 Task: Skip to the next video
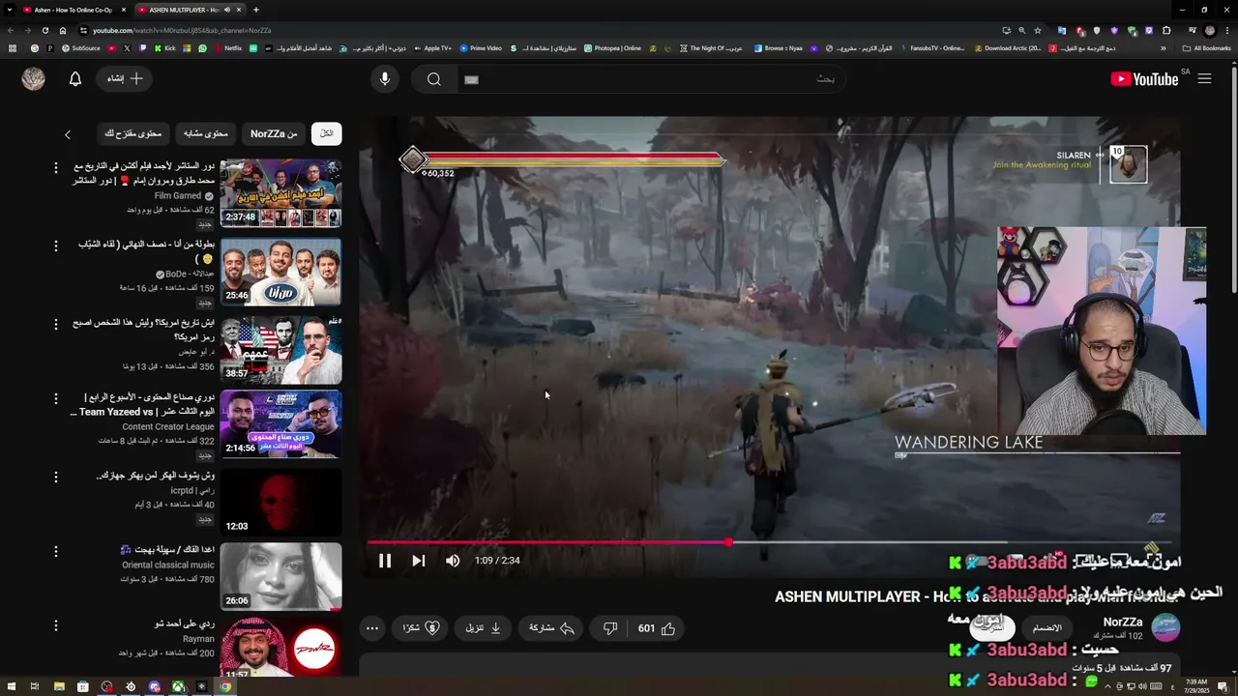(x=419, y=561)
